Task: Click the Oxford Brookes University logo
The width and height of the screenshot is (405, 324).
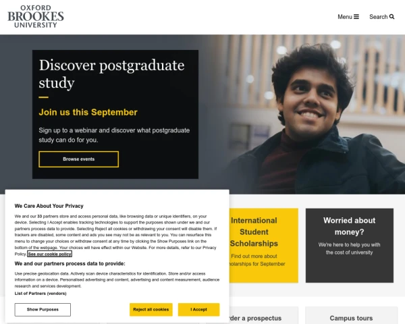Action: [36, 16]
